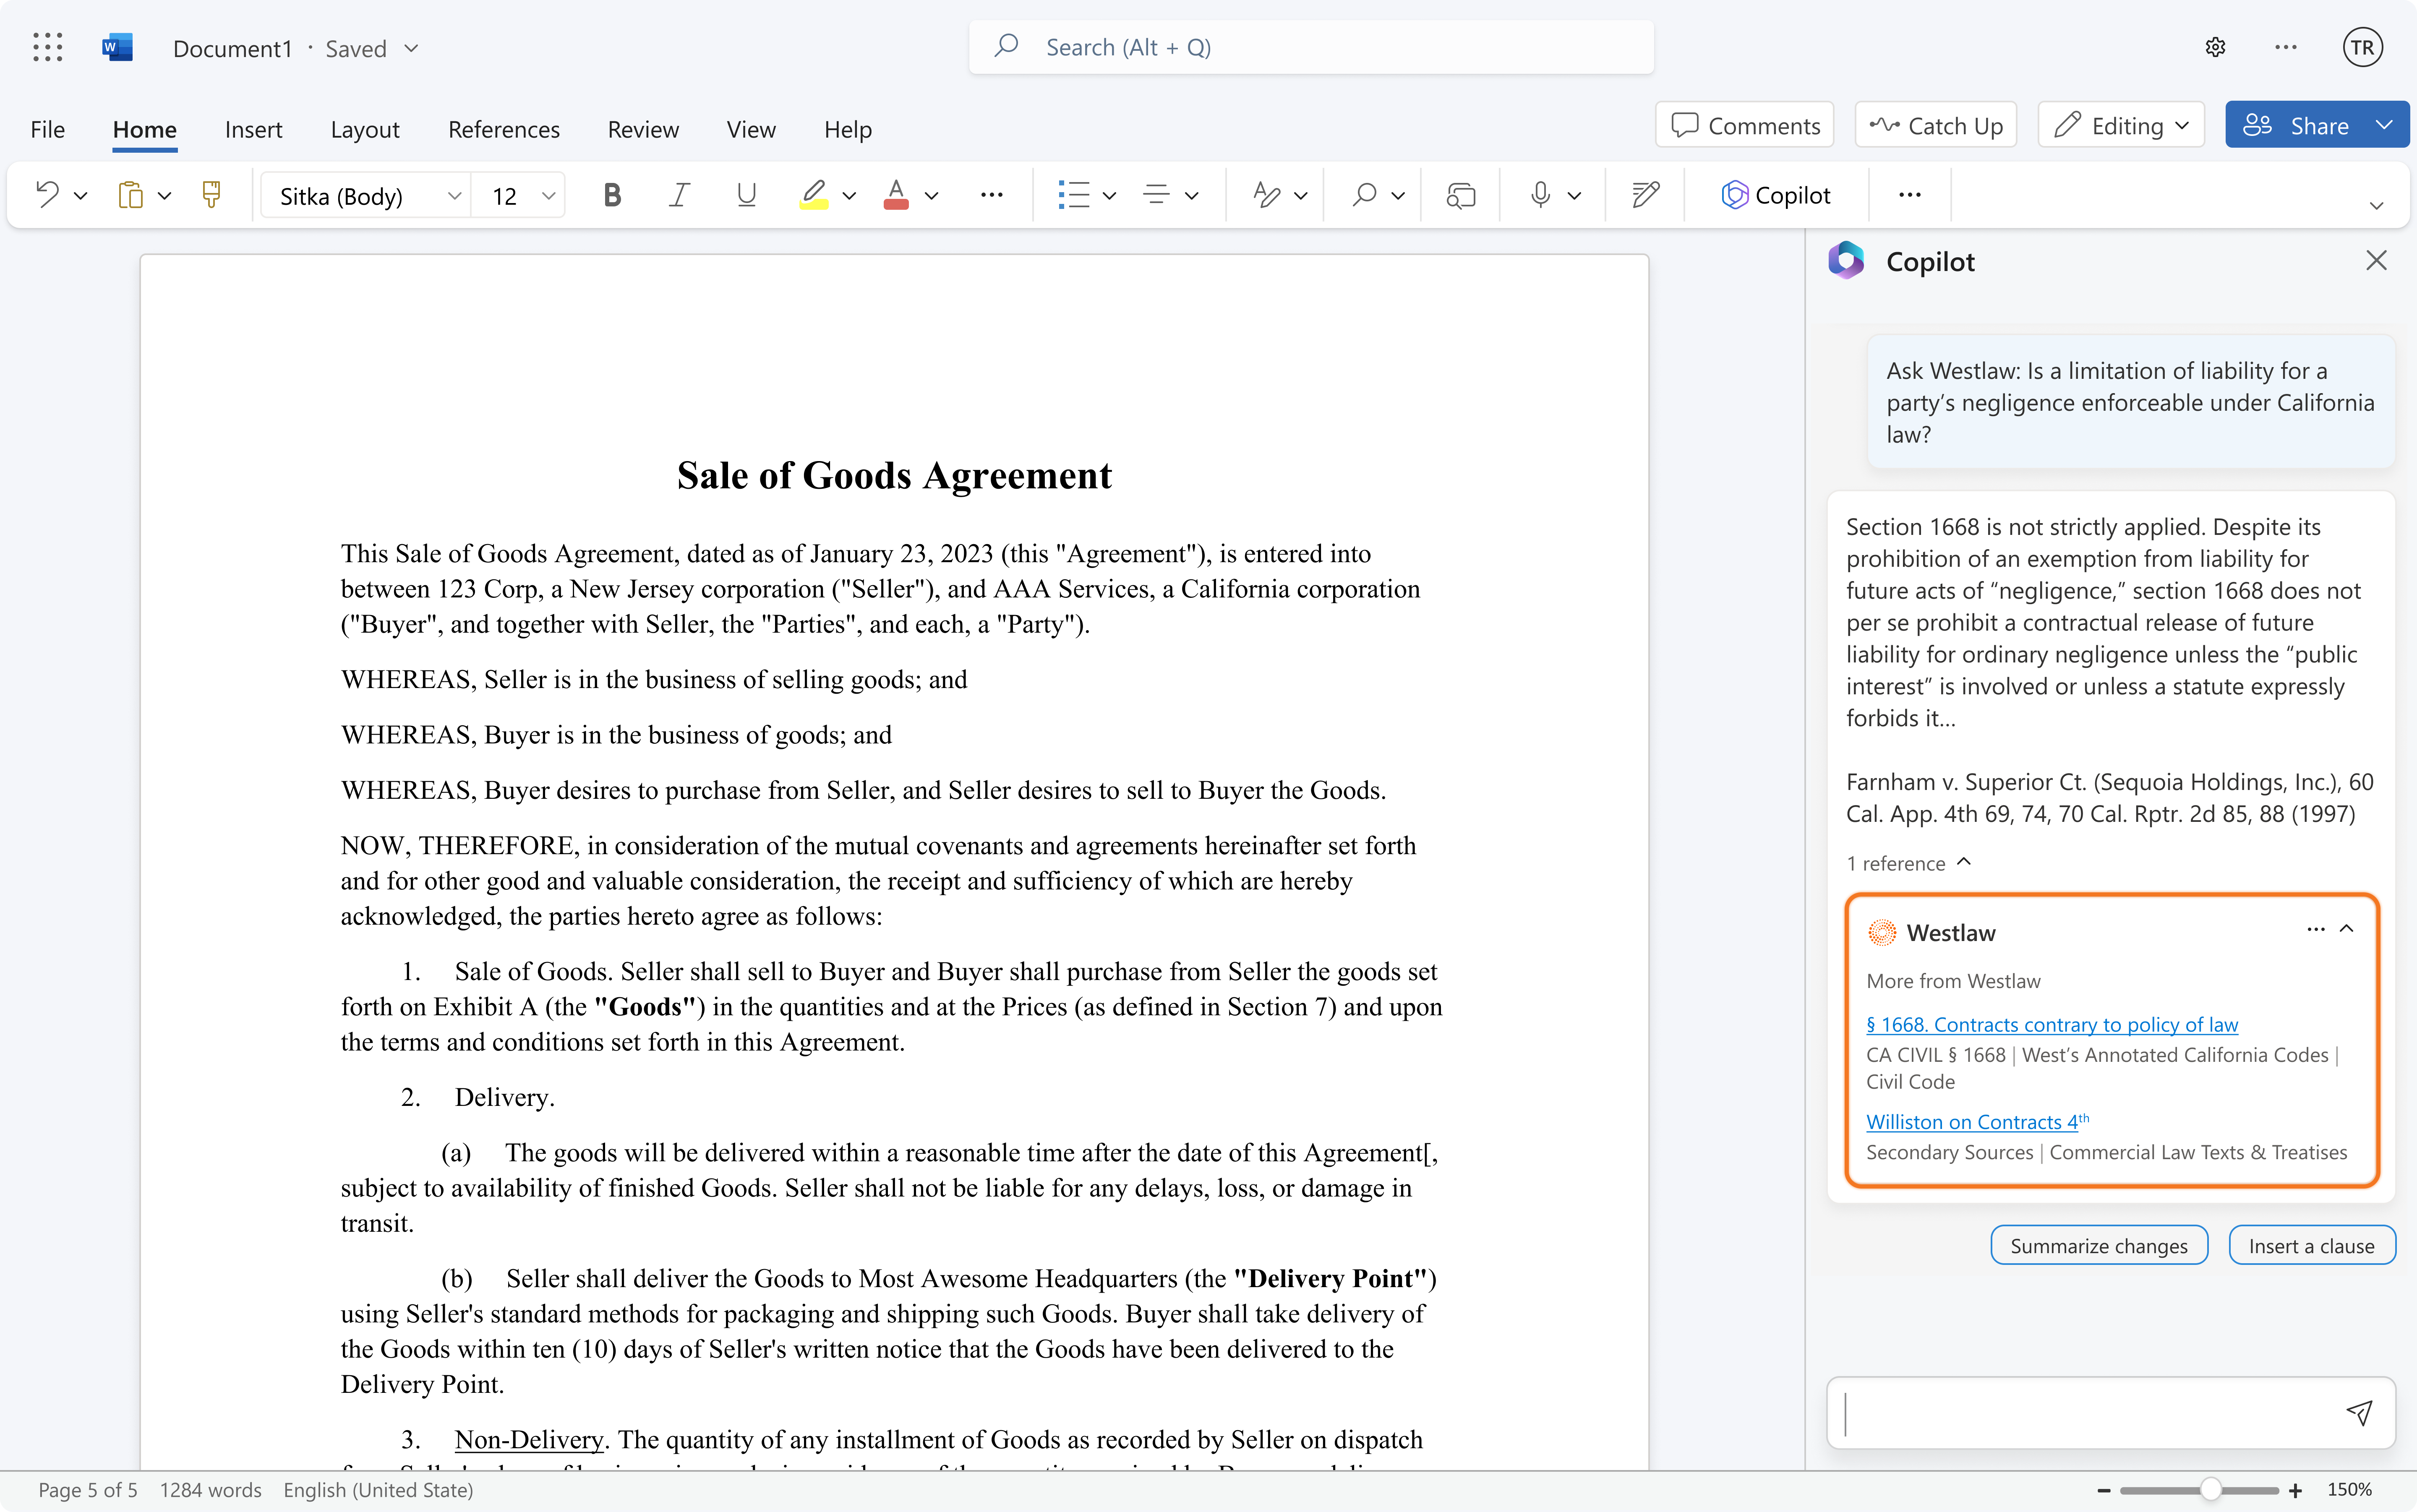Click the Dictate microphone icon
This screenshot has width=2417, height=1512.
pyautogui.click(x=1540, y=195)
